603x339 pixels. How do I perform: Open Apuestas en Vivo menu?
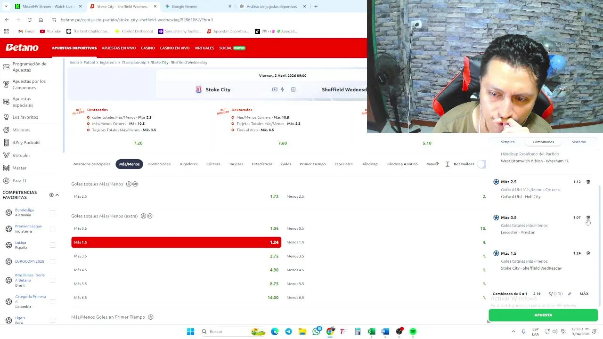point(119,48)
